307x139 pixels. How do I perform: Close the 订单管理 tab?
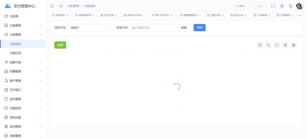tap(269, 15)
